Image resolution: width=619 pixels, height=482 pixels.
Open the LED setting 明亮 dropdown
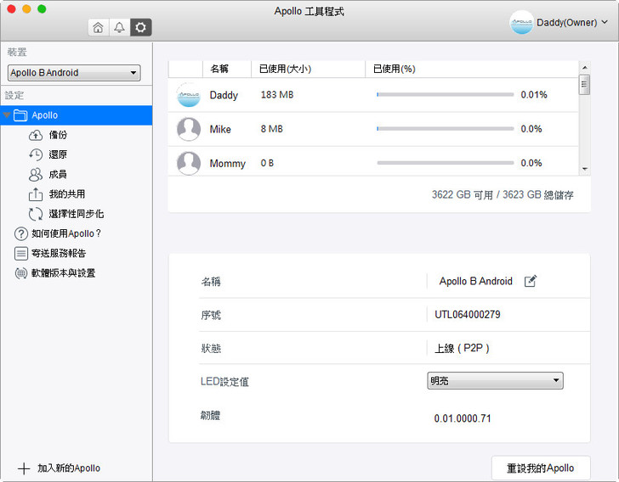coord(495,381)
